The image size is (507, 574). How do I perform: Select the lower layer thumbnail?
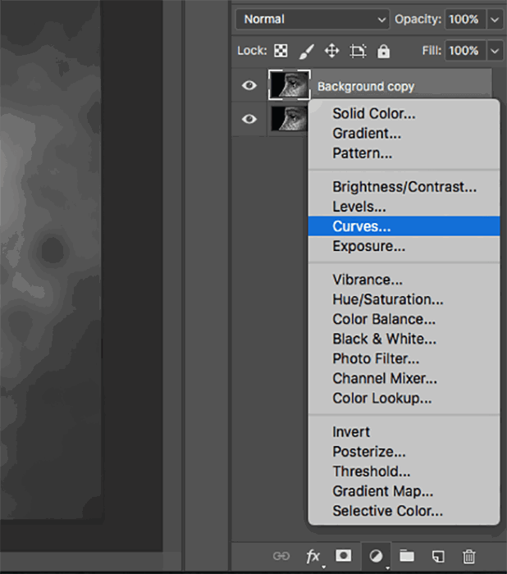coord(289,118)
